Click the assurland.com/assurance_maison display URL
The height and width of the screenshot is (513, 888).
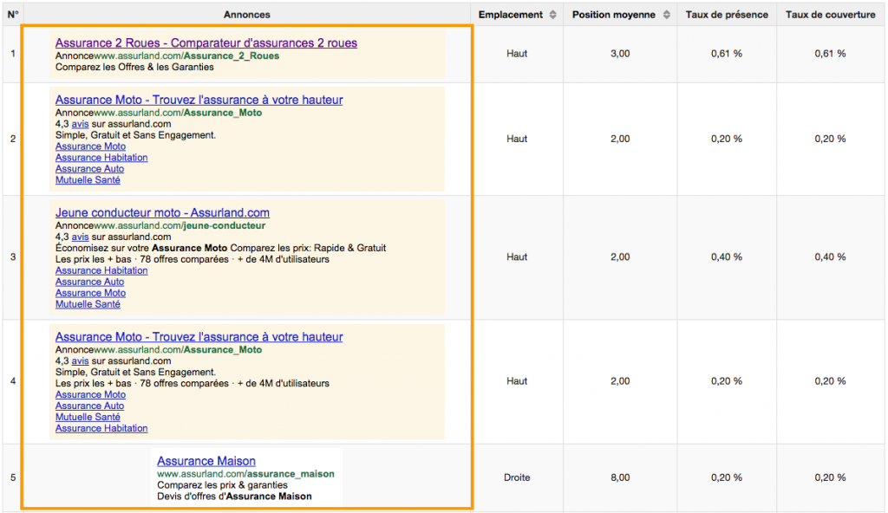[x=245, y=474]
